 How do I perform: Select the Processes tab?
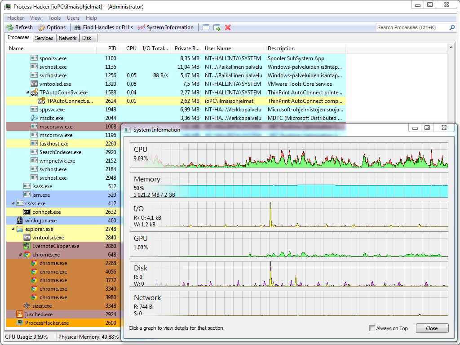tap(18, 38)
